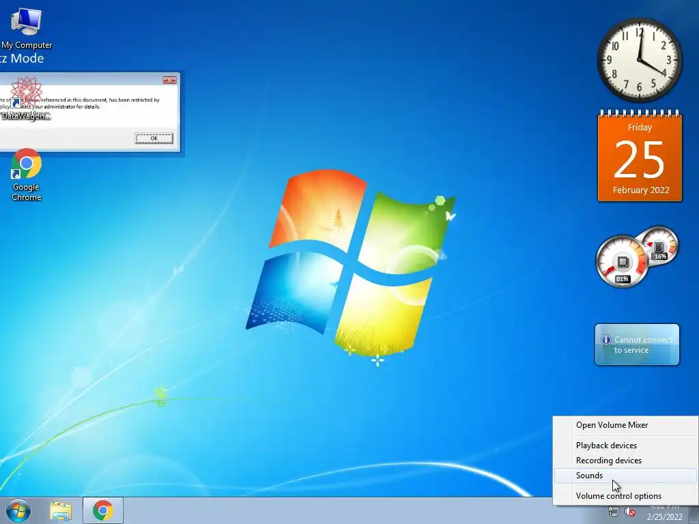Open the Windows Start orb
This screenshot has width=699, height=524.
tap(18, 510)
